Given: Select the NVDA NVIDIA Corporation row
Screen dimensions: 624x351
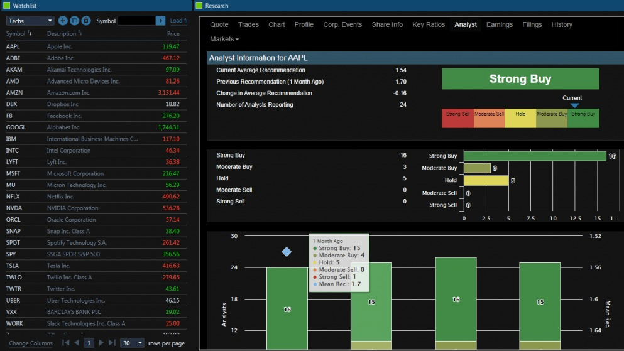Looking at the screenshot, I should (96, 208).
